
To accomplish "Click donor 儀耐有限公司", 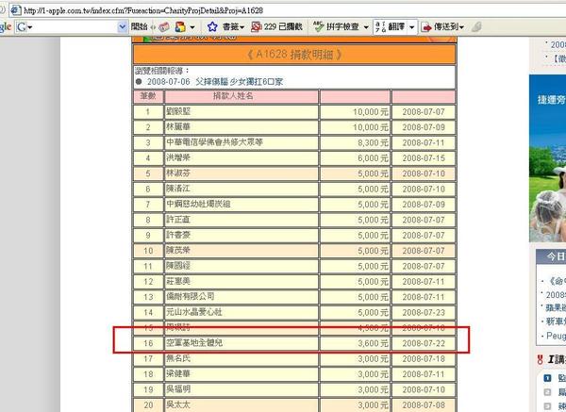I will click(191, 297).
